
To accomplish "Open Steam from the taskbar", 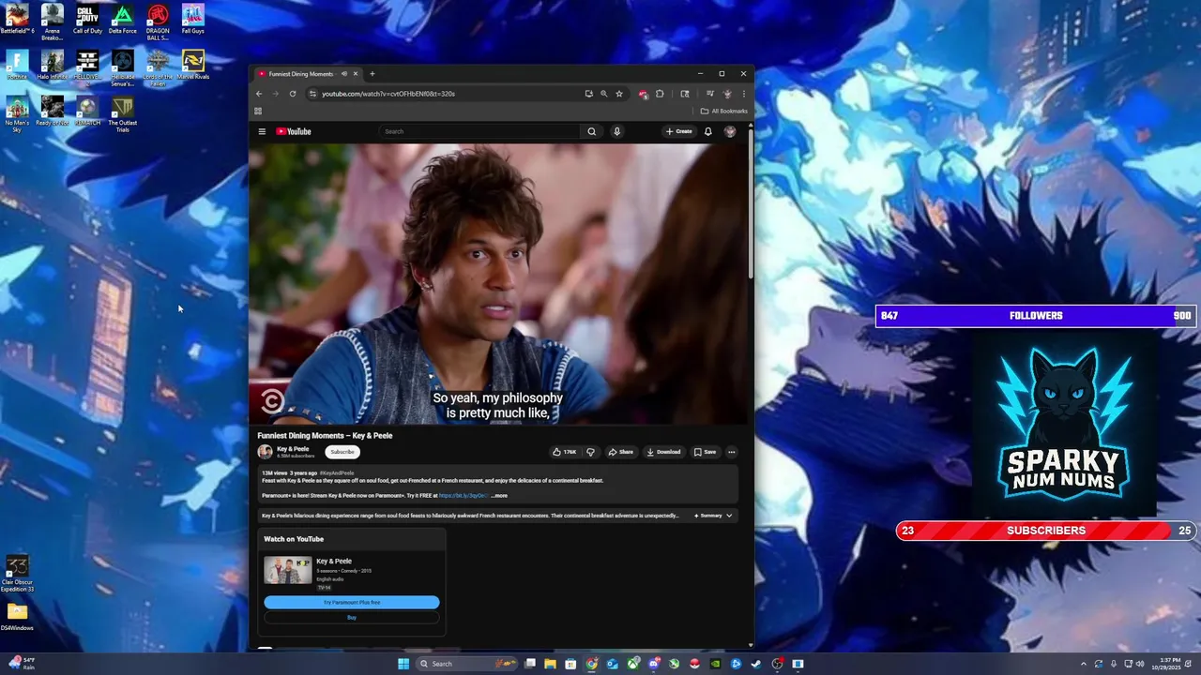I will 756,664.
